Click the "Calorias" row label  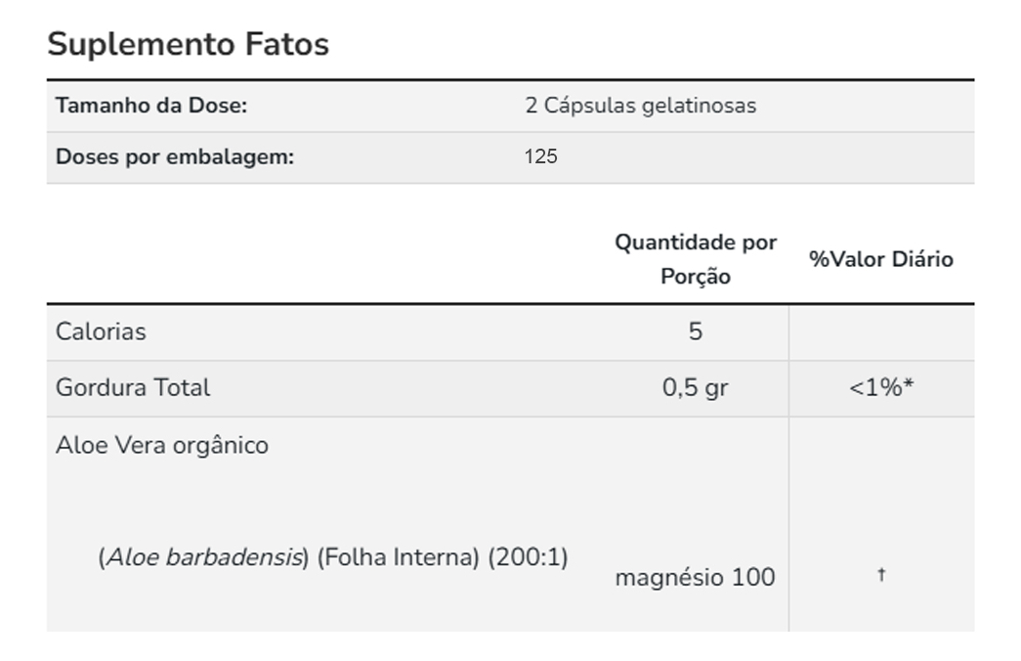coord(101,331)
